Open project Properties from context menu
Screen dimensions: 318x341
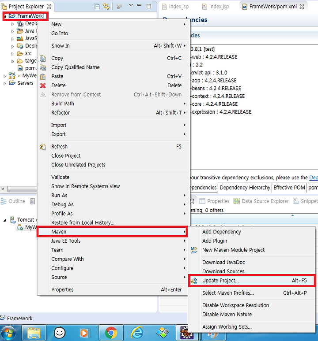click(112, 290)
